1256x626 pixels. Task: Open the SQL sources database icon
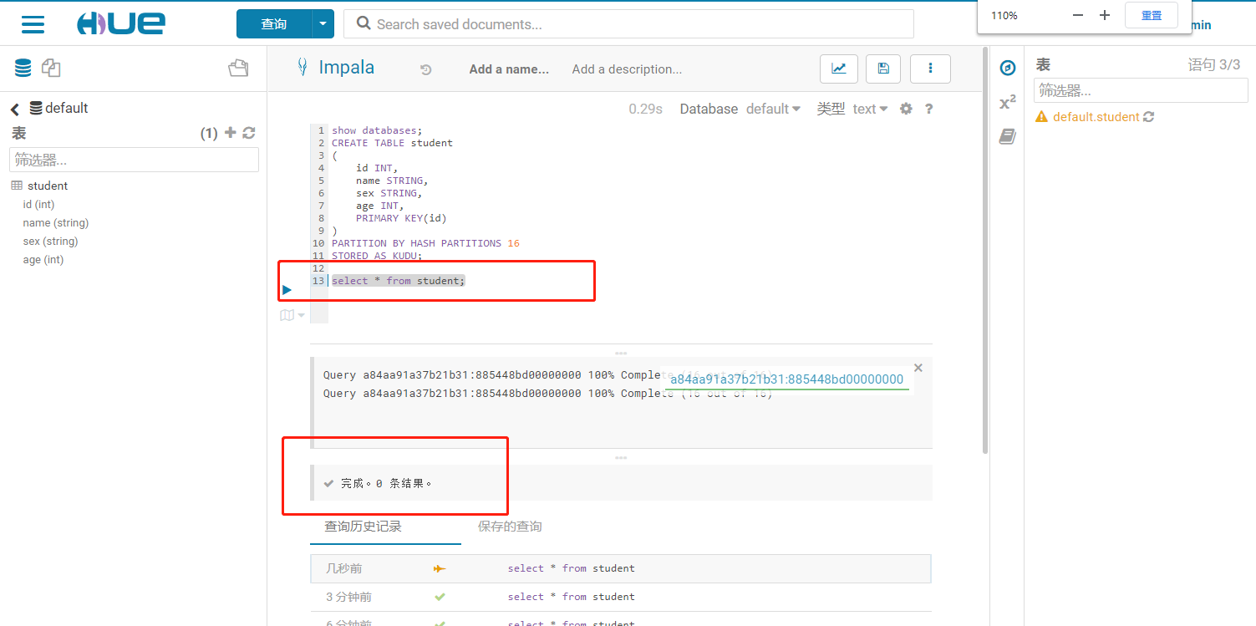click(23, 68)
